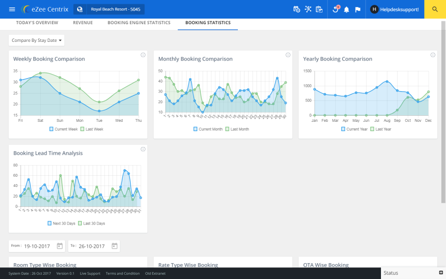Open the From date calendar picker
The width and height of the screenshot is (446, 279).
click(59, 246)
